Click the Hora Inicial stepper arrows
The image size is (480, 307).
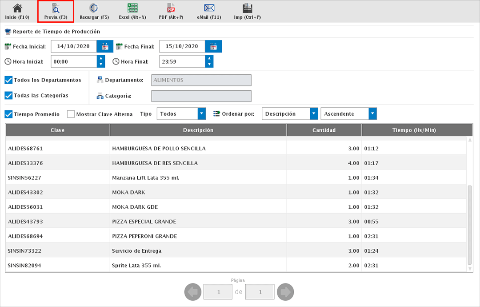(101, 61)
